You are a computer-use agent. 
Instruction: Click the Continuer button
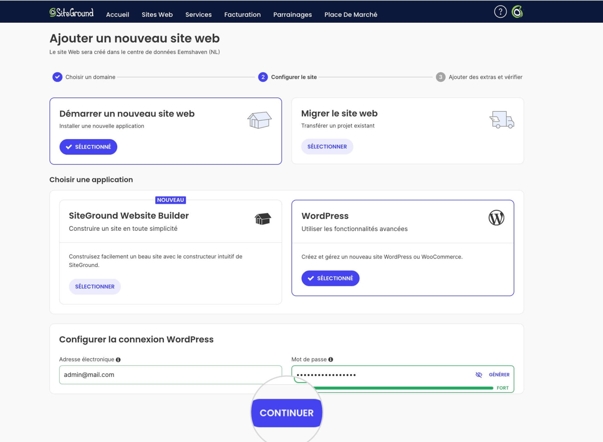286,413
